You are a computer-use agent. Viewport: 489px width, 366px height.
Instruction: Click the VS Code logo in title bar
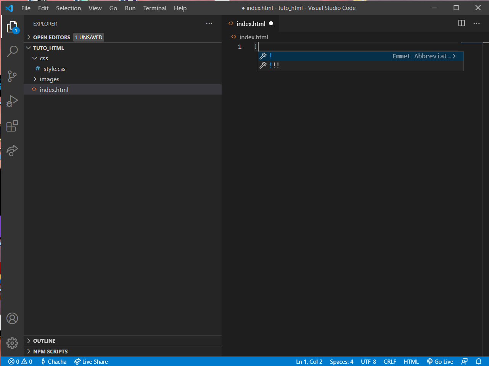tap(10, 8)
